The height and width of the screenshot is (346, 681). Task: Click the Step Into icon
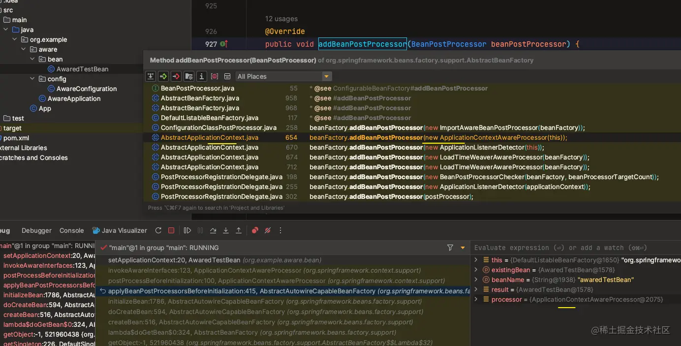click(x=226, y=230)
